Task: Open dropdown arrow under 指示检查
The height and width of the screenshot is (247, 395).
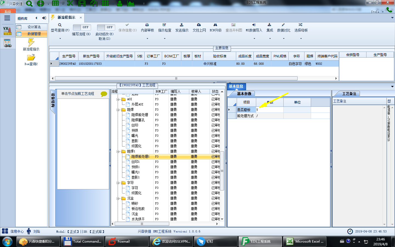Action: click(165, 39)
